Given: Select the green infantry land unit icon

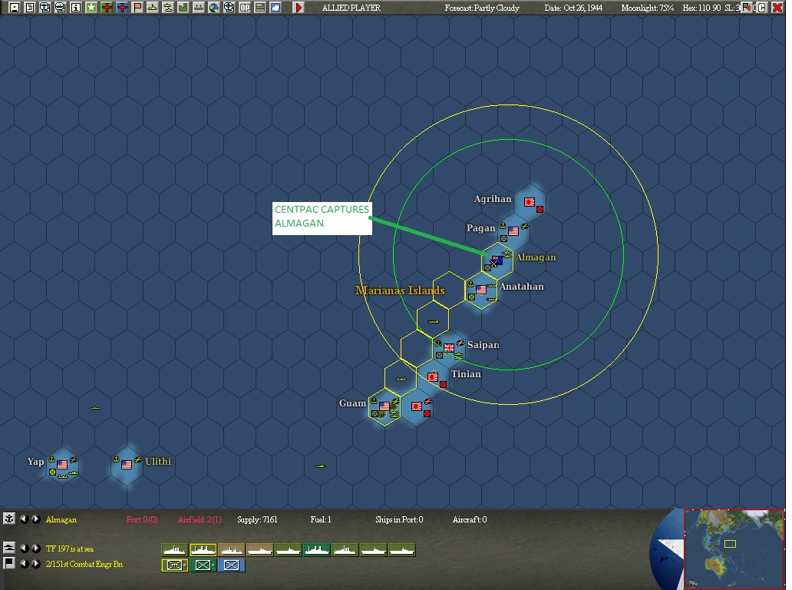Looking at the screenshot, I should pos(203,565).
